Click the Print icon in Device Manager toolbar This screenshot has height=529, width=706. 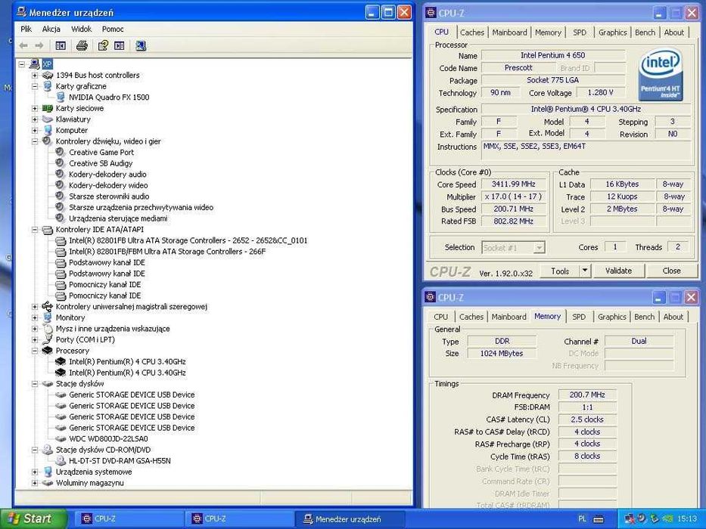point(82,45)
